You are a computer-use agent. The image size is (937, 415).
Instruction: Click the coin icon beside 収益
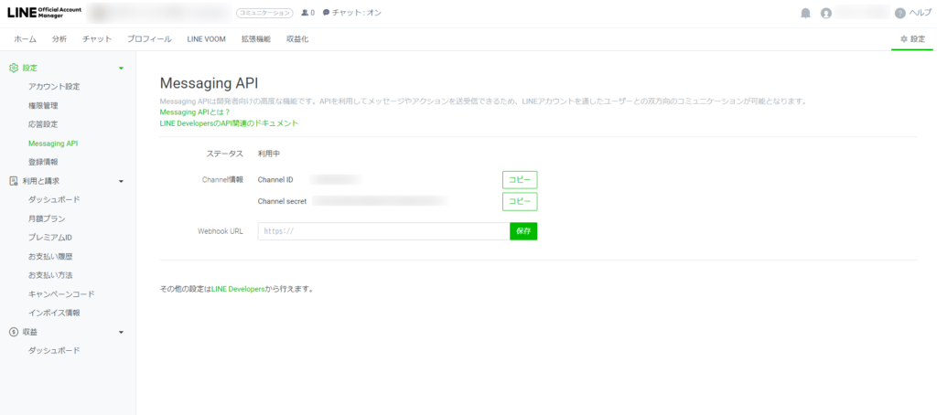click(14, 332)
